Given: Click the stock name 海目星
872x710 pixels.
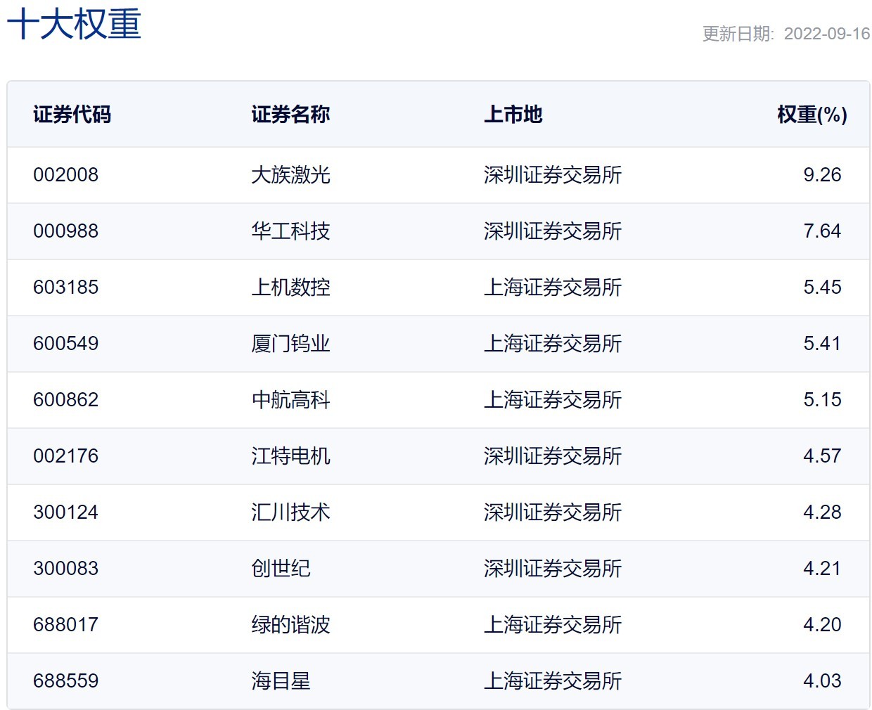Looking at the screenshot, I should click(x=281, y=681).
